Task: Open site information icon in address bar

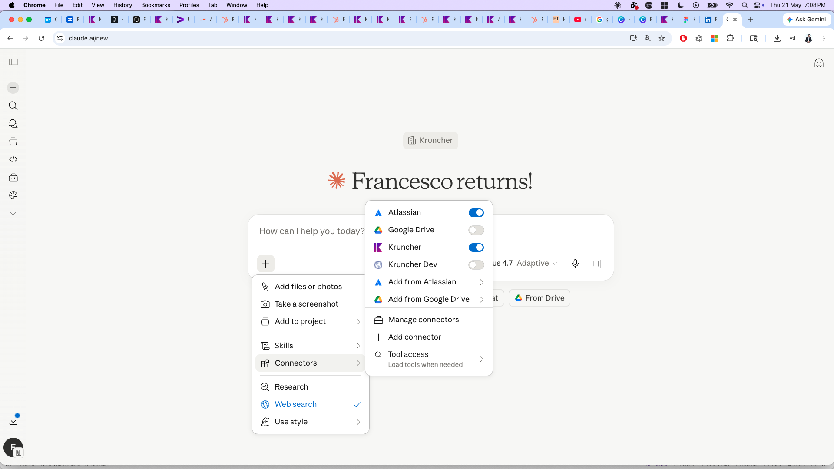Action: coord(60,38)
